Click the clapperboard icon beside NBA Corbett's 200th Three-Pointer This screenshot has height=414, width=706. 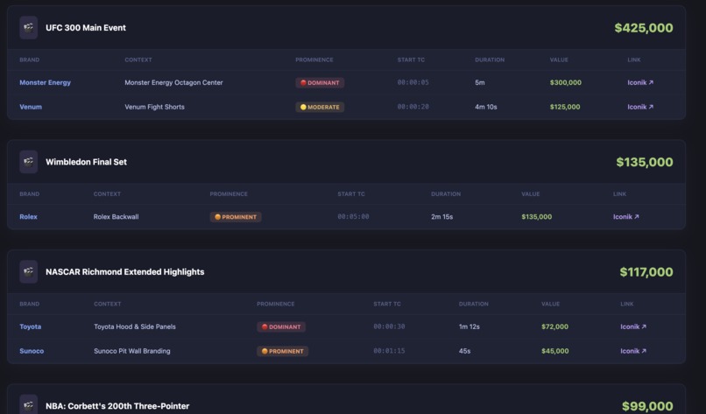click(28, 404)
